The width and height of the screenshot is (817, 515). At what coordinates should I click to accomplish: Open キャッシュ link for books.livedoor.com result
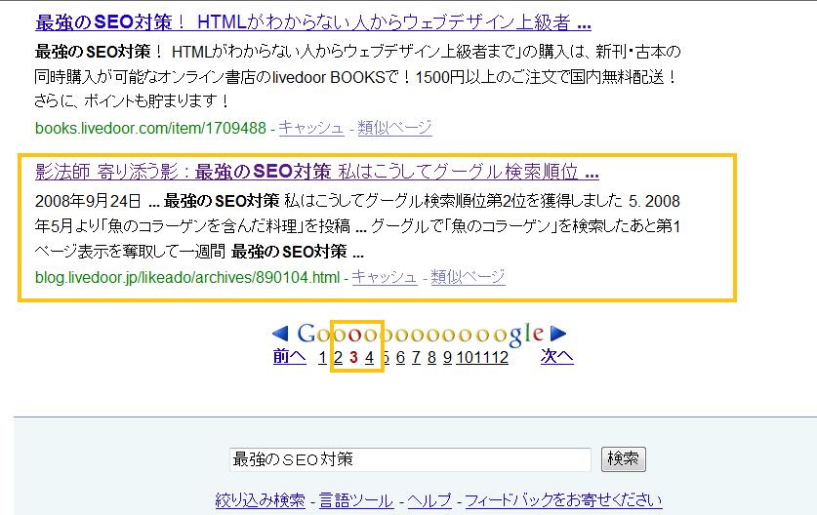(311, 128)
